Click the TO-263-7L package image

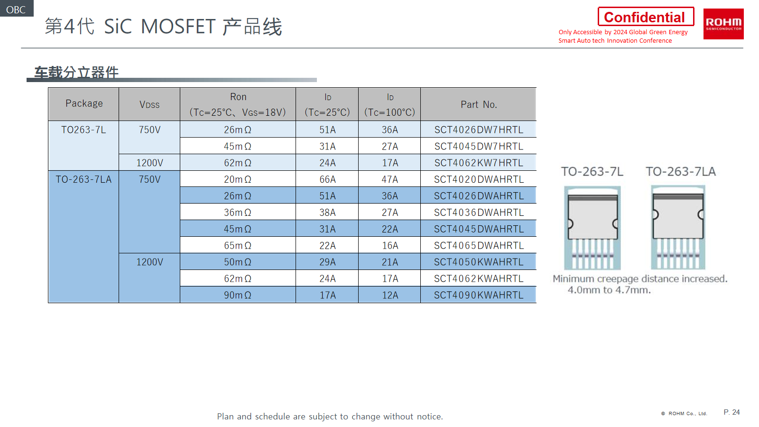(592, 228)
